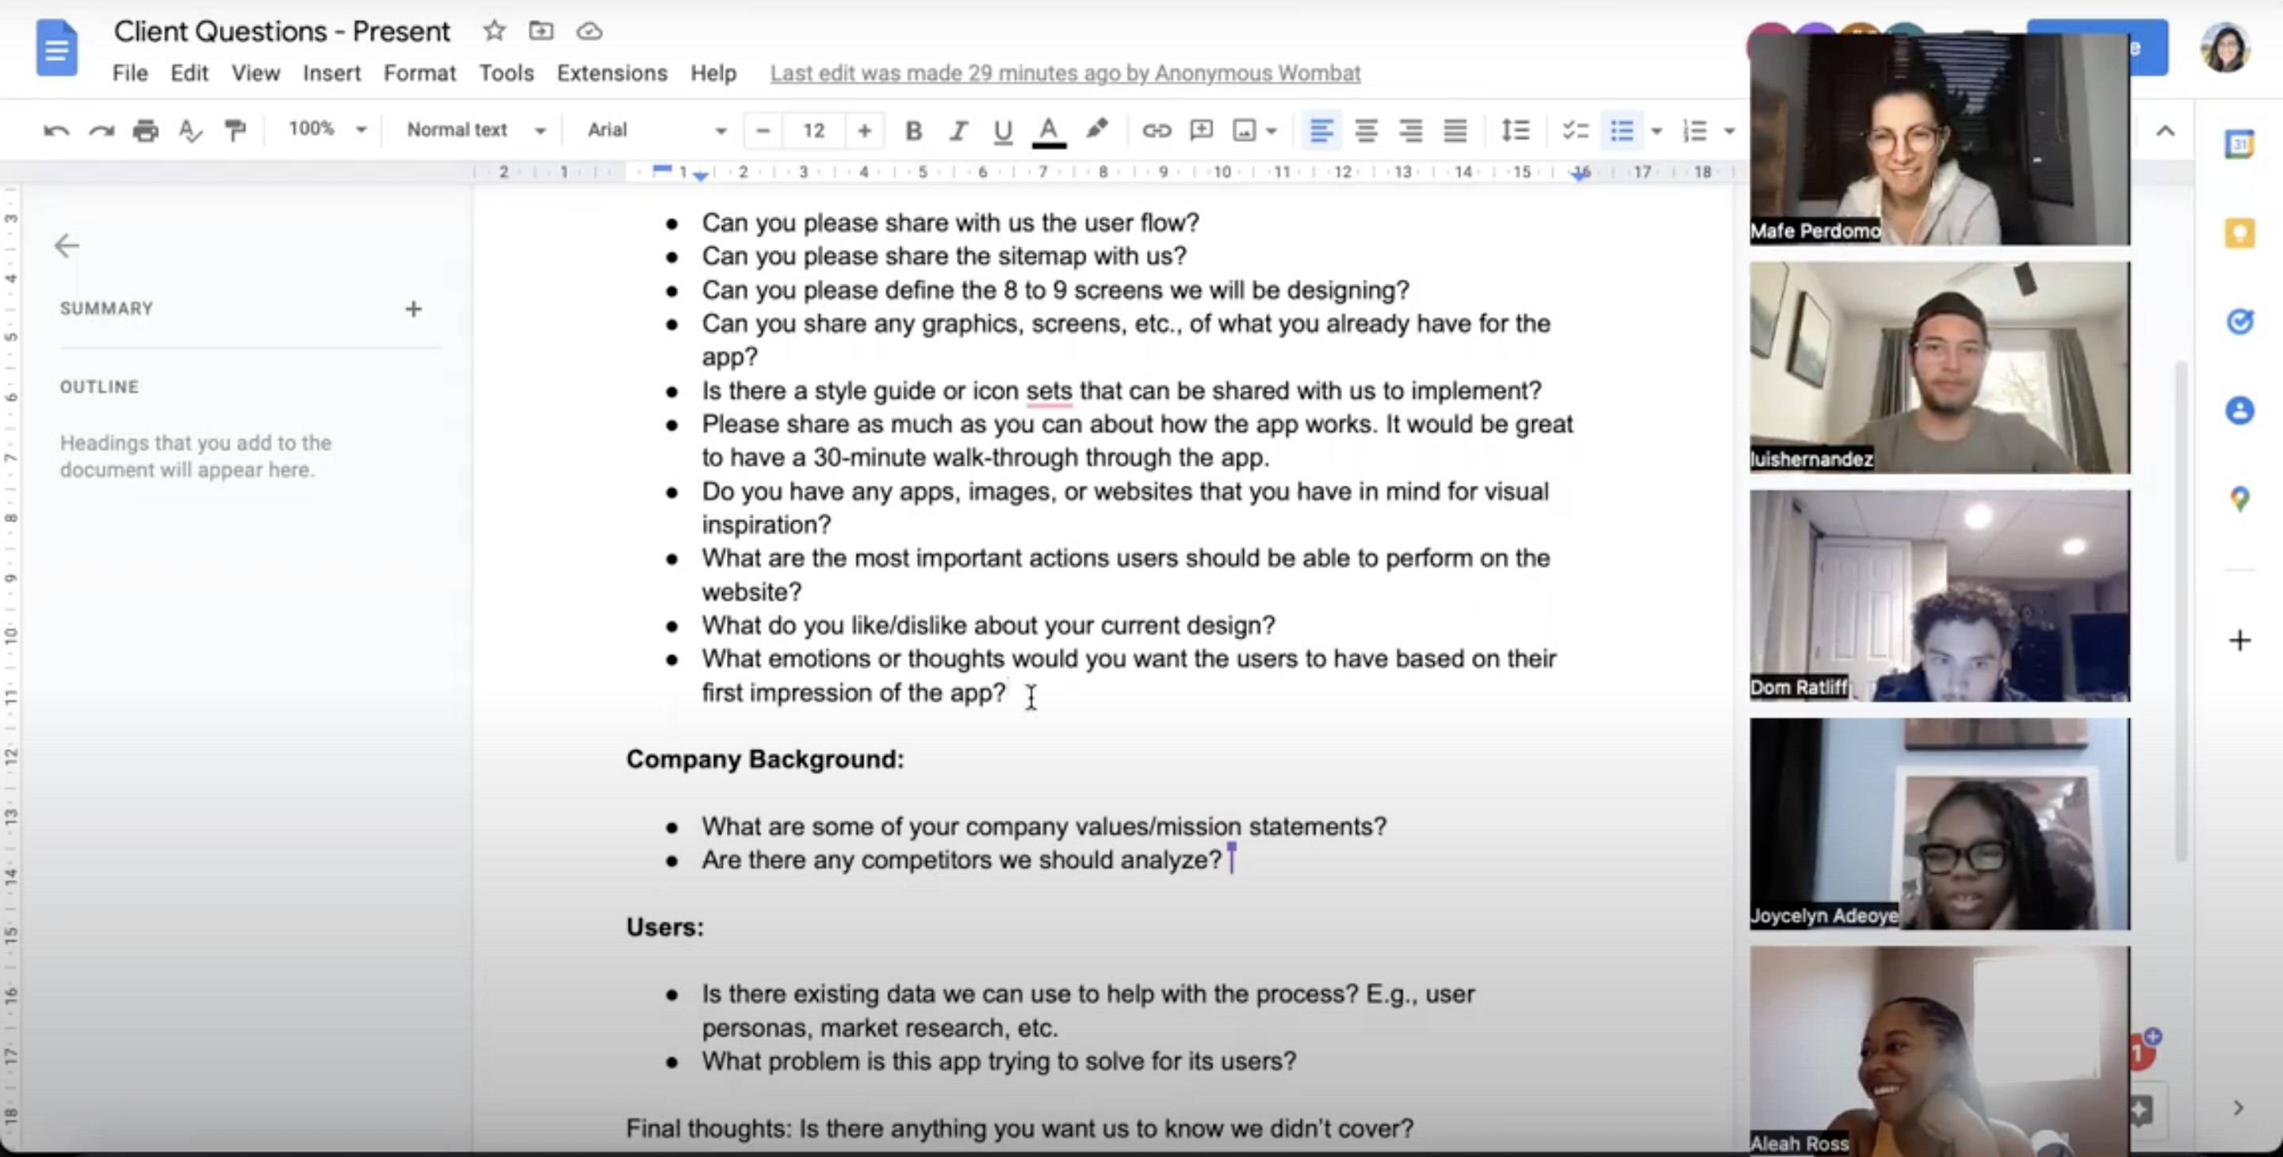
Task: Open Contacts in the side panel
Action: 2239,410
